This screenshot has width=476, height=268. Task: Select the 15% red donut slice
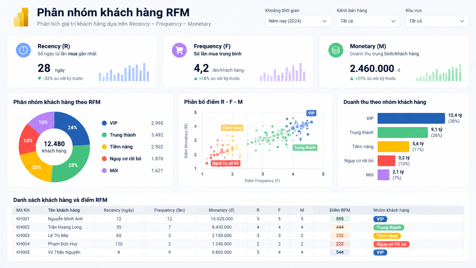click(28, 140)
